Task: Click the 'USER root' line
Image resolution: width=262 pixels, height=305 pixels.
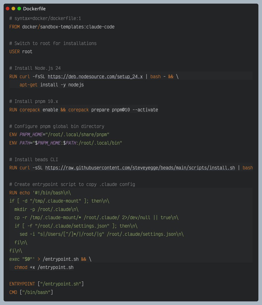Action: (21, 52)
